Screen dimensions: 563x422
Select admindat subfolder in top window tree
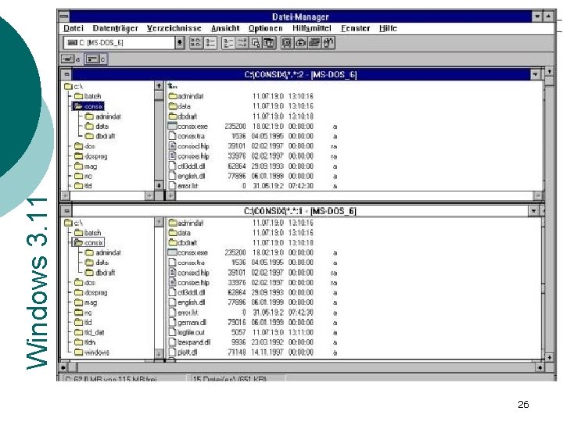click(103, 116)
